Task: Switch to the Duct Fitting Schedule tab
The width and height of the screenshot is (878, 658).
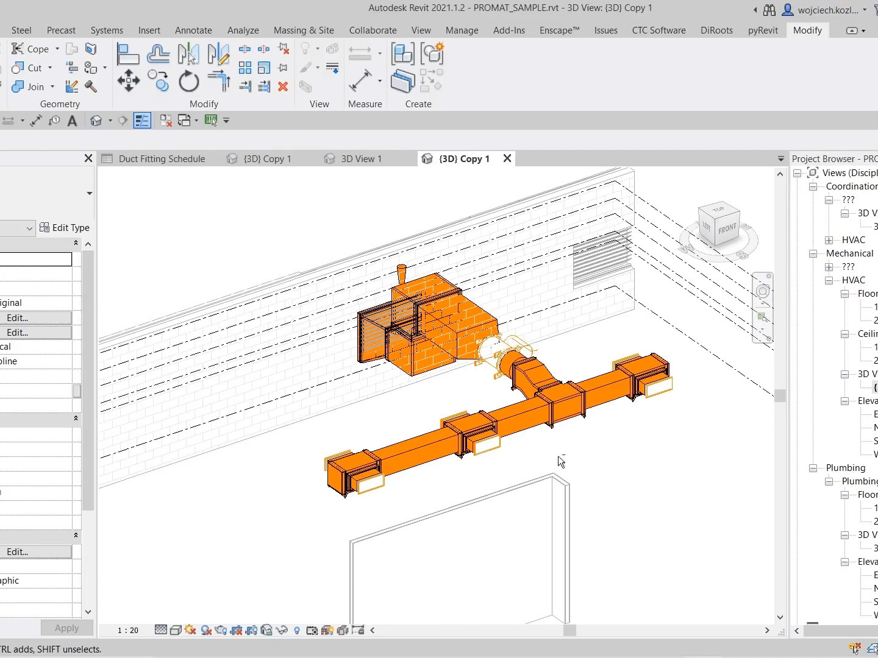Action: 162,159
